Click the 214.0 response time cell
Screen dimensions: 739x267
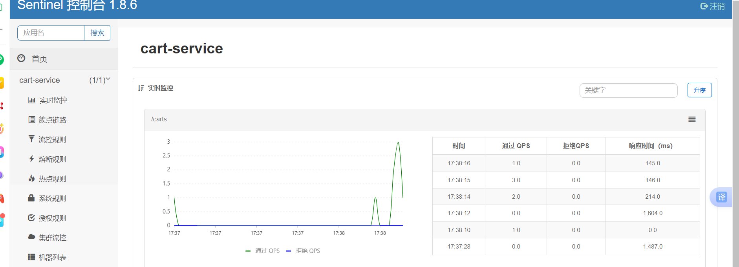pyautogui.click(x=652, y=197)
